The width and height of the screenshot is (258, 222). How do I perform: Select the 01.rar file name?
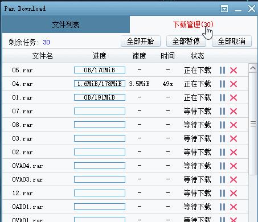(x=22, y=98)
